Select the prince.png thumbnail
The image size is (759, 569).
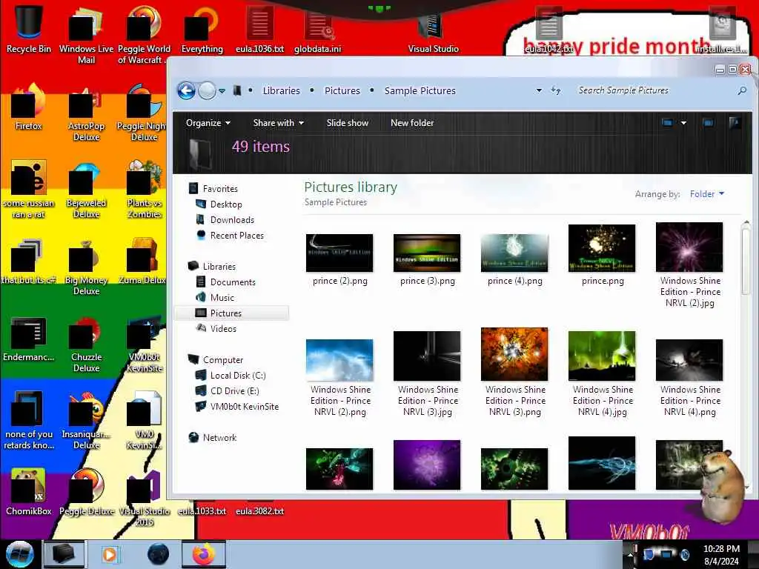[602, 248]
